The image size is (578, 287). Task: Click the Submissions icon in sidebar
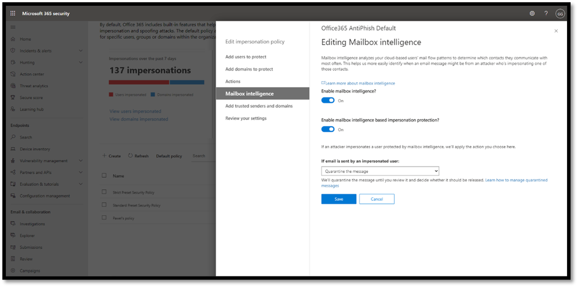pyautogui.click(x=13, y=248)
